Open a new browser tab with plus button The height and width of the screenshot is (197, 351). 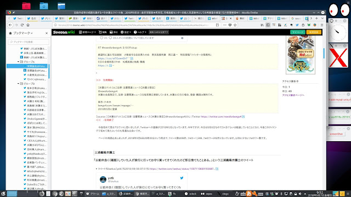(316, 18)
